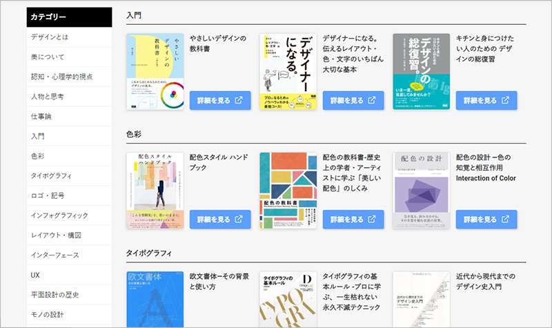The width and height of the screenshot is (552, 328).
Task: Open デザイン史入門 book cover image
Action: pos(422,300)
